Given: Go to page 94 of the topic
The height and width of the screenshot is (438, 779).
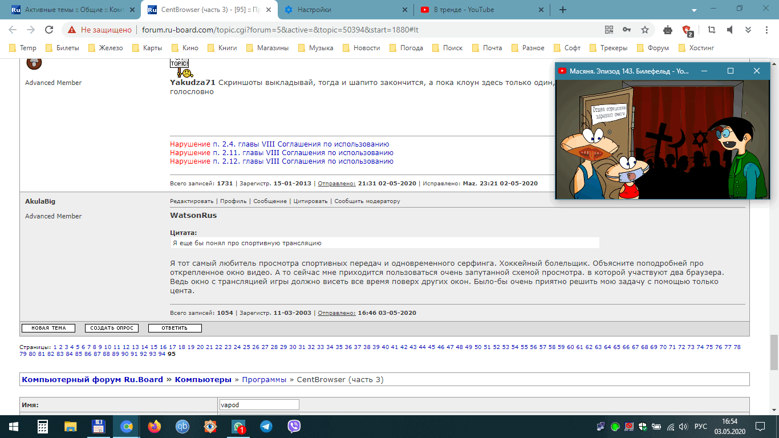Looking at the screenshot, I should point(161,354).
